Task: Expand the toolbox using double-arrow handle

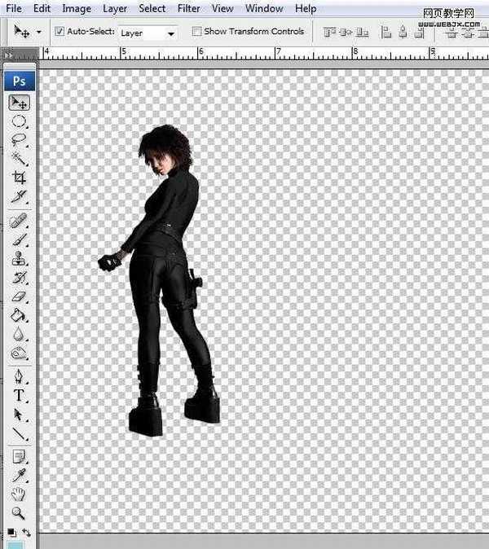Action: click(x=8, y=55)
